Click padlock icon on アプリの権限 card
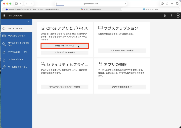 click(100, 64)
